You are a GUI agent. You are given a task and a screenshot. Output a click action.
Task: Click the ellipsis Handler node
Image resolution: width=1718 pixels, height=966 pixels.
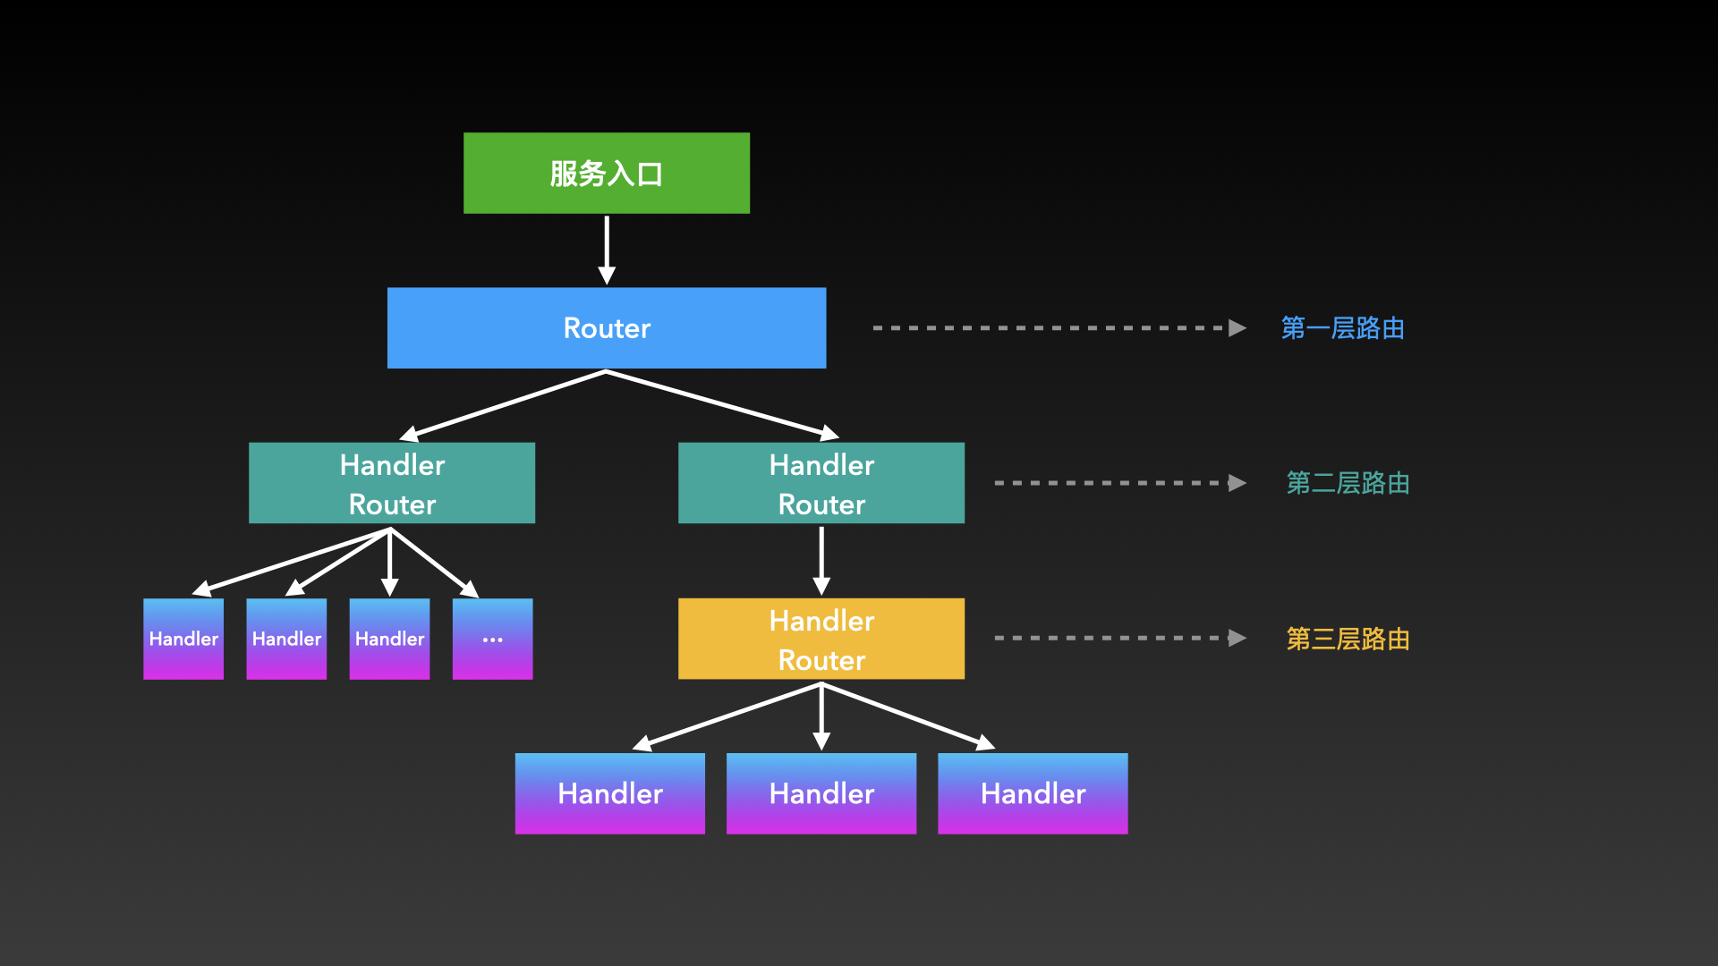[493, 638]
